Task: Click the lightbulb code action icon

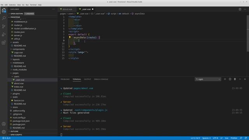Action: [x=70, y=37]
